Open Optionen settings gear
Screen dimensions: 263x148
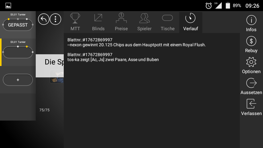pyautogui.click(x=251, y=65)
